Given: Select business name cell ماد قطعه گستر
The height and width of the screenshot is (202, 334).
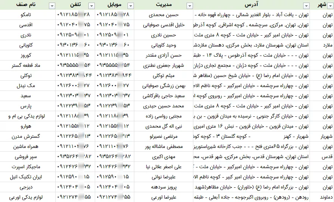Looking at the screenshot, I should pyautogui.click(x=28, y=65).
